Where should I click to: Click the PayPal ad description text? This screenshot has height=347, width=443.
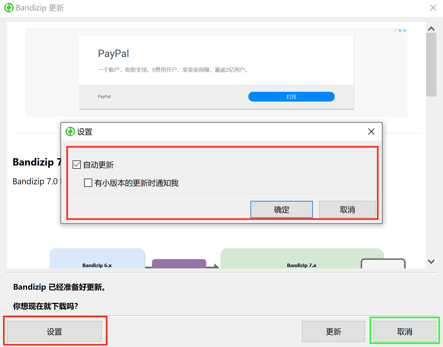point(173,70)
